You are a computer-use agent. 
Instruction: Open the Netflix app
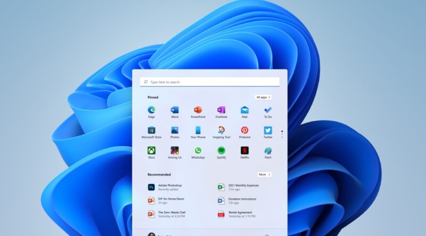pyautogui.click(x=244, y=153)
